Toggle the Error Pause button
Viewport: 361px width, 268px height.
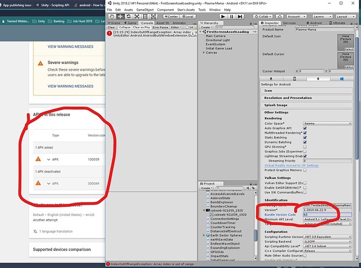tap(160, 27)
